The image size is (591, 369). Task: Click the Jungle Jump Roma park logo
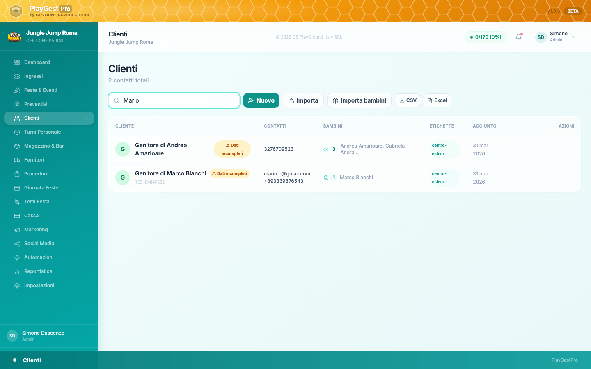15,37
